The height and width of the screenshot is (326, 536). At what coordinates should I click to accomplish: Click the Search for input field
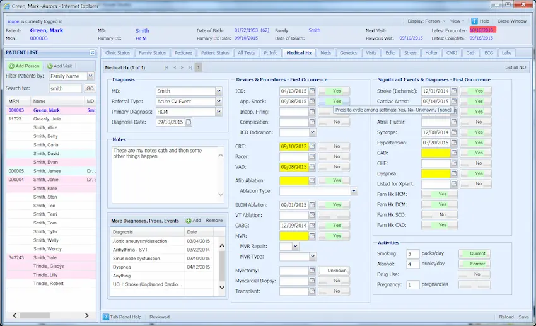coord(66,88)
